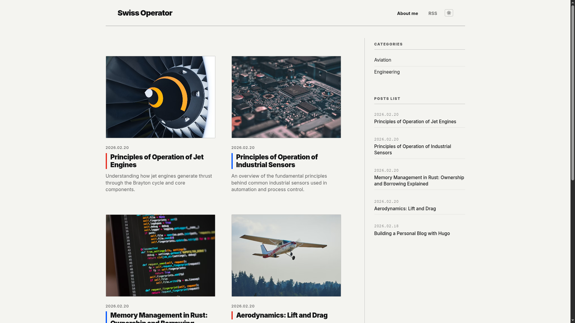
Task: Open the circuit board thumbnail
Action: [x=286, y=97]
